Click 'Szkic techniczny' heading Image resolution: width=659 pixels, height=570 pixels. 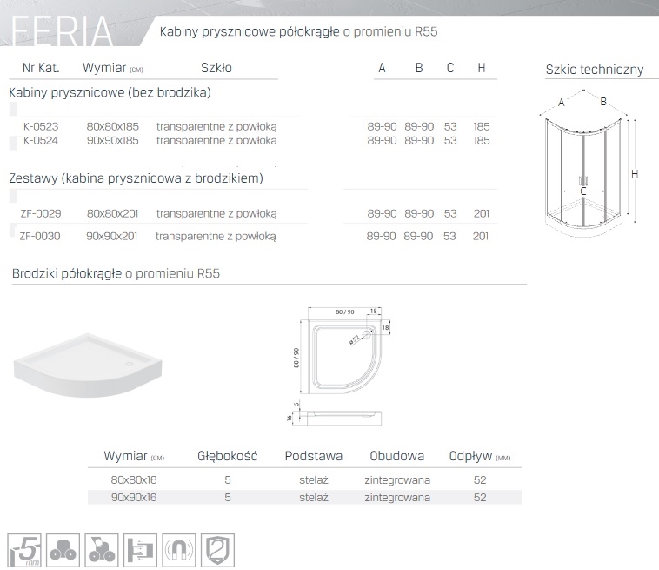[x=595, y=70]
